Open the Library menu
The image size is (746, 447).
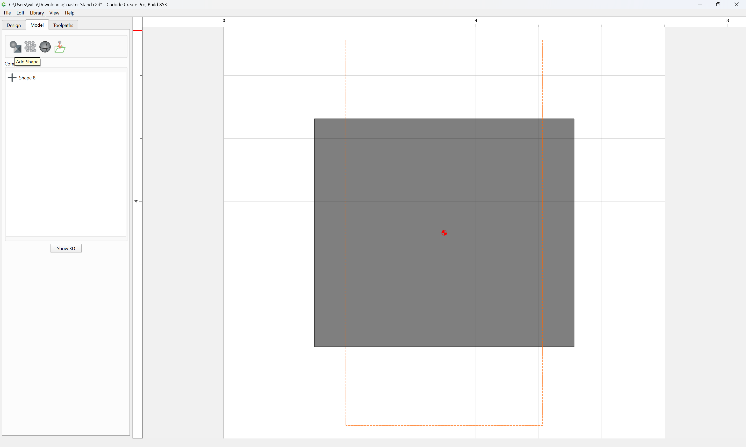point(37,13)
